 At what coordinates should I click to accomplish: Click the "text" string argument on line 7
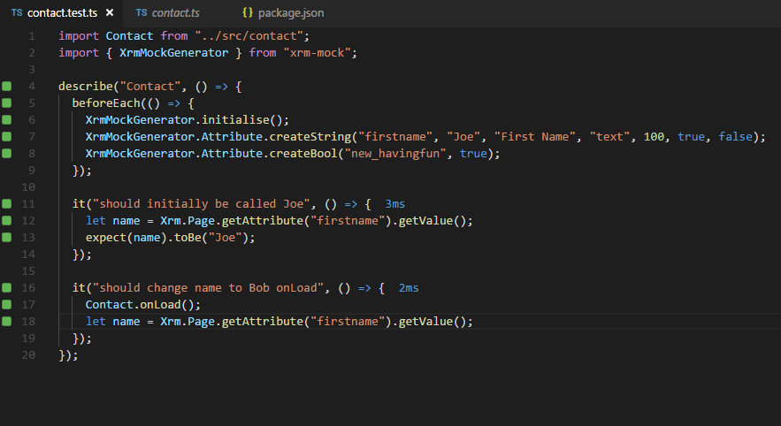coord(609,136)
